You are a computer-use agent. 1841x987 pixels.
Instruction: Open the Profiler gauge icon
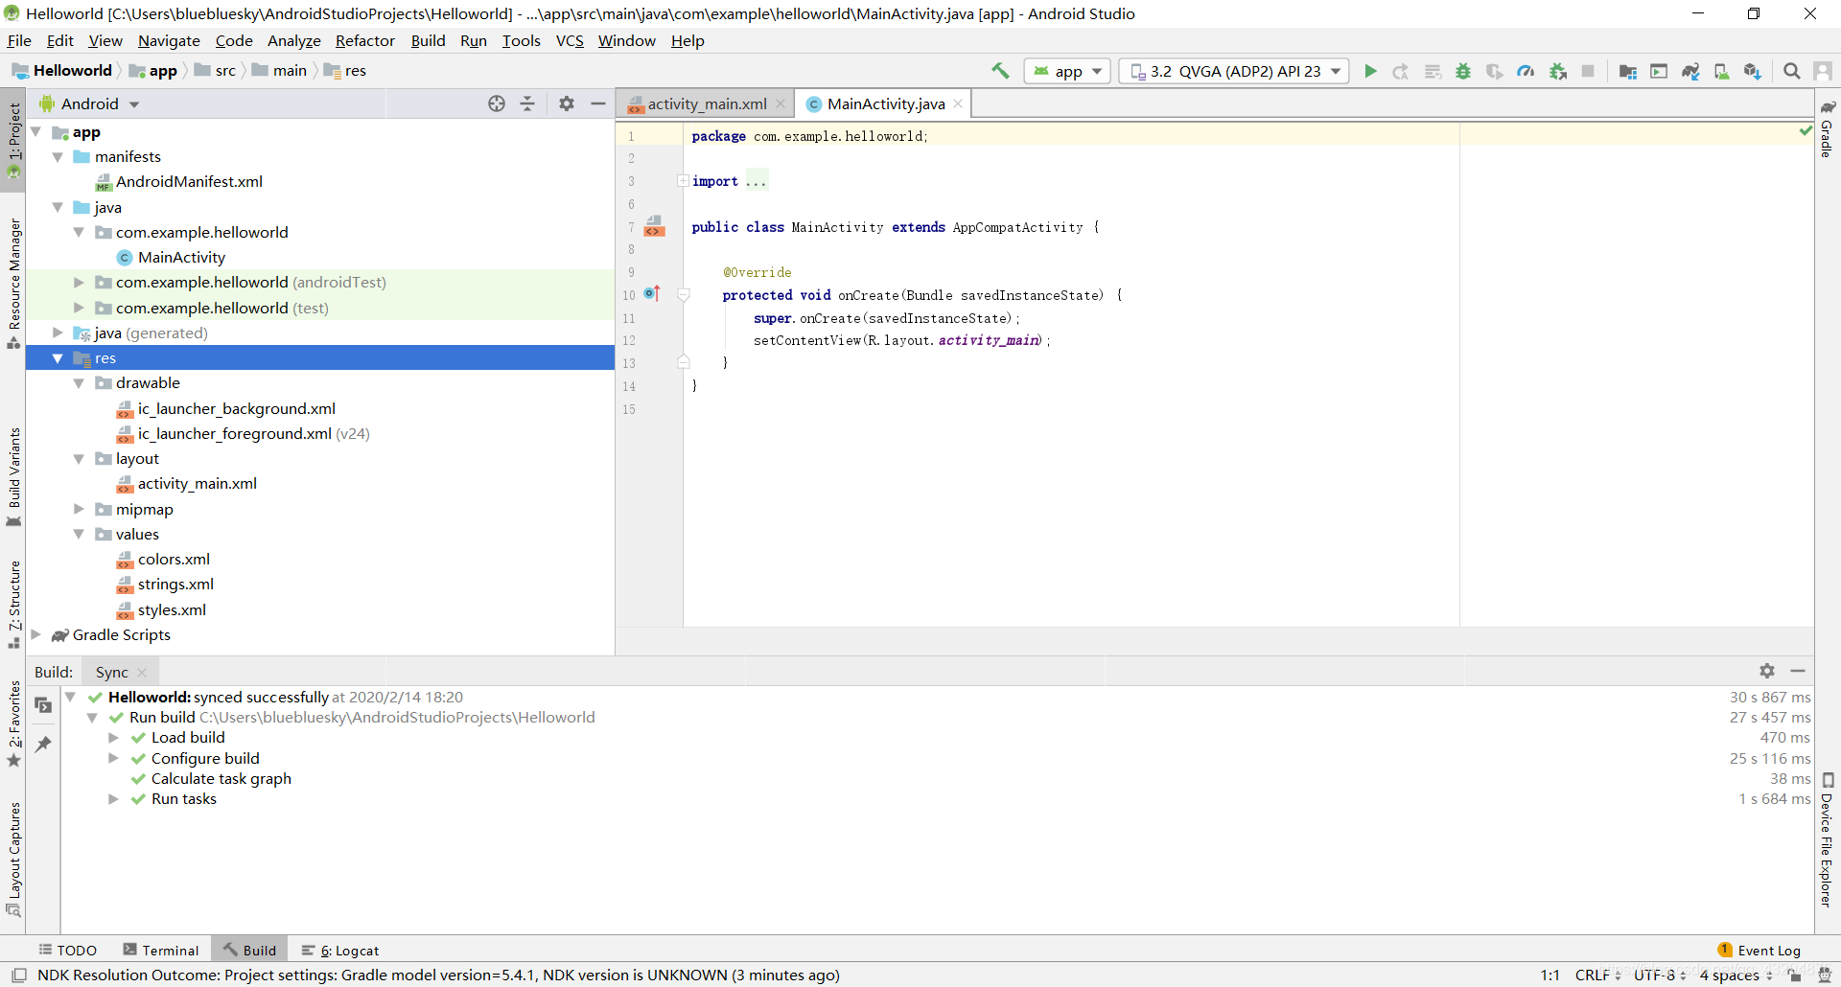[x=1526, y=71]
